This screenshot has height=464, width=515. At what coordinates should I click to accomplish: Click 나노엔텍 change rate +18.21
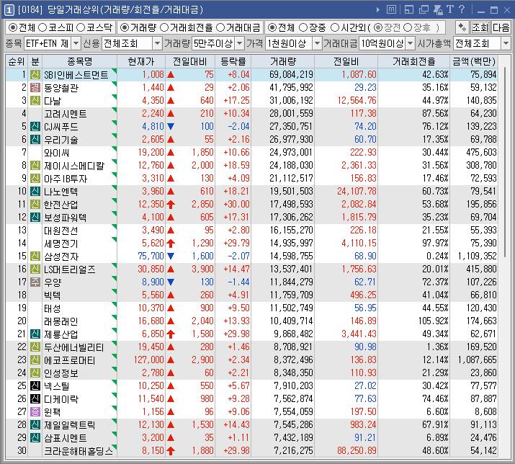pyautogui.click(x=236, y=191)
